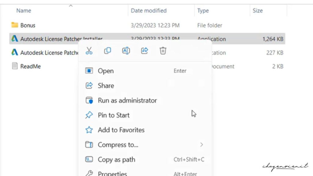Select the Rename icon
The width and height of the screenshot is (313, 176).
click(x=126, y=51)
